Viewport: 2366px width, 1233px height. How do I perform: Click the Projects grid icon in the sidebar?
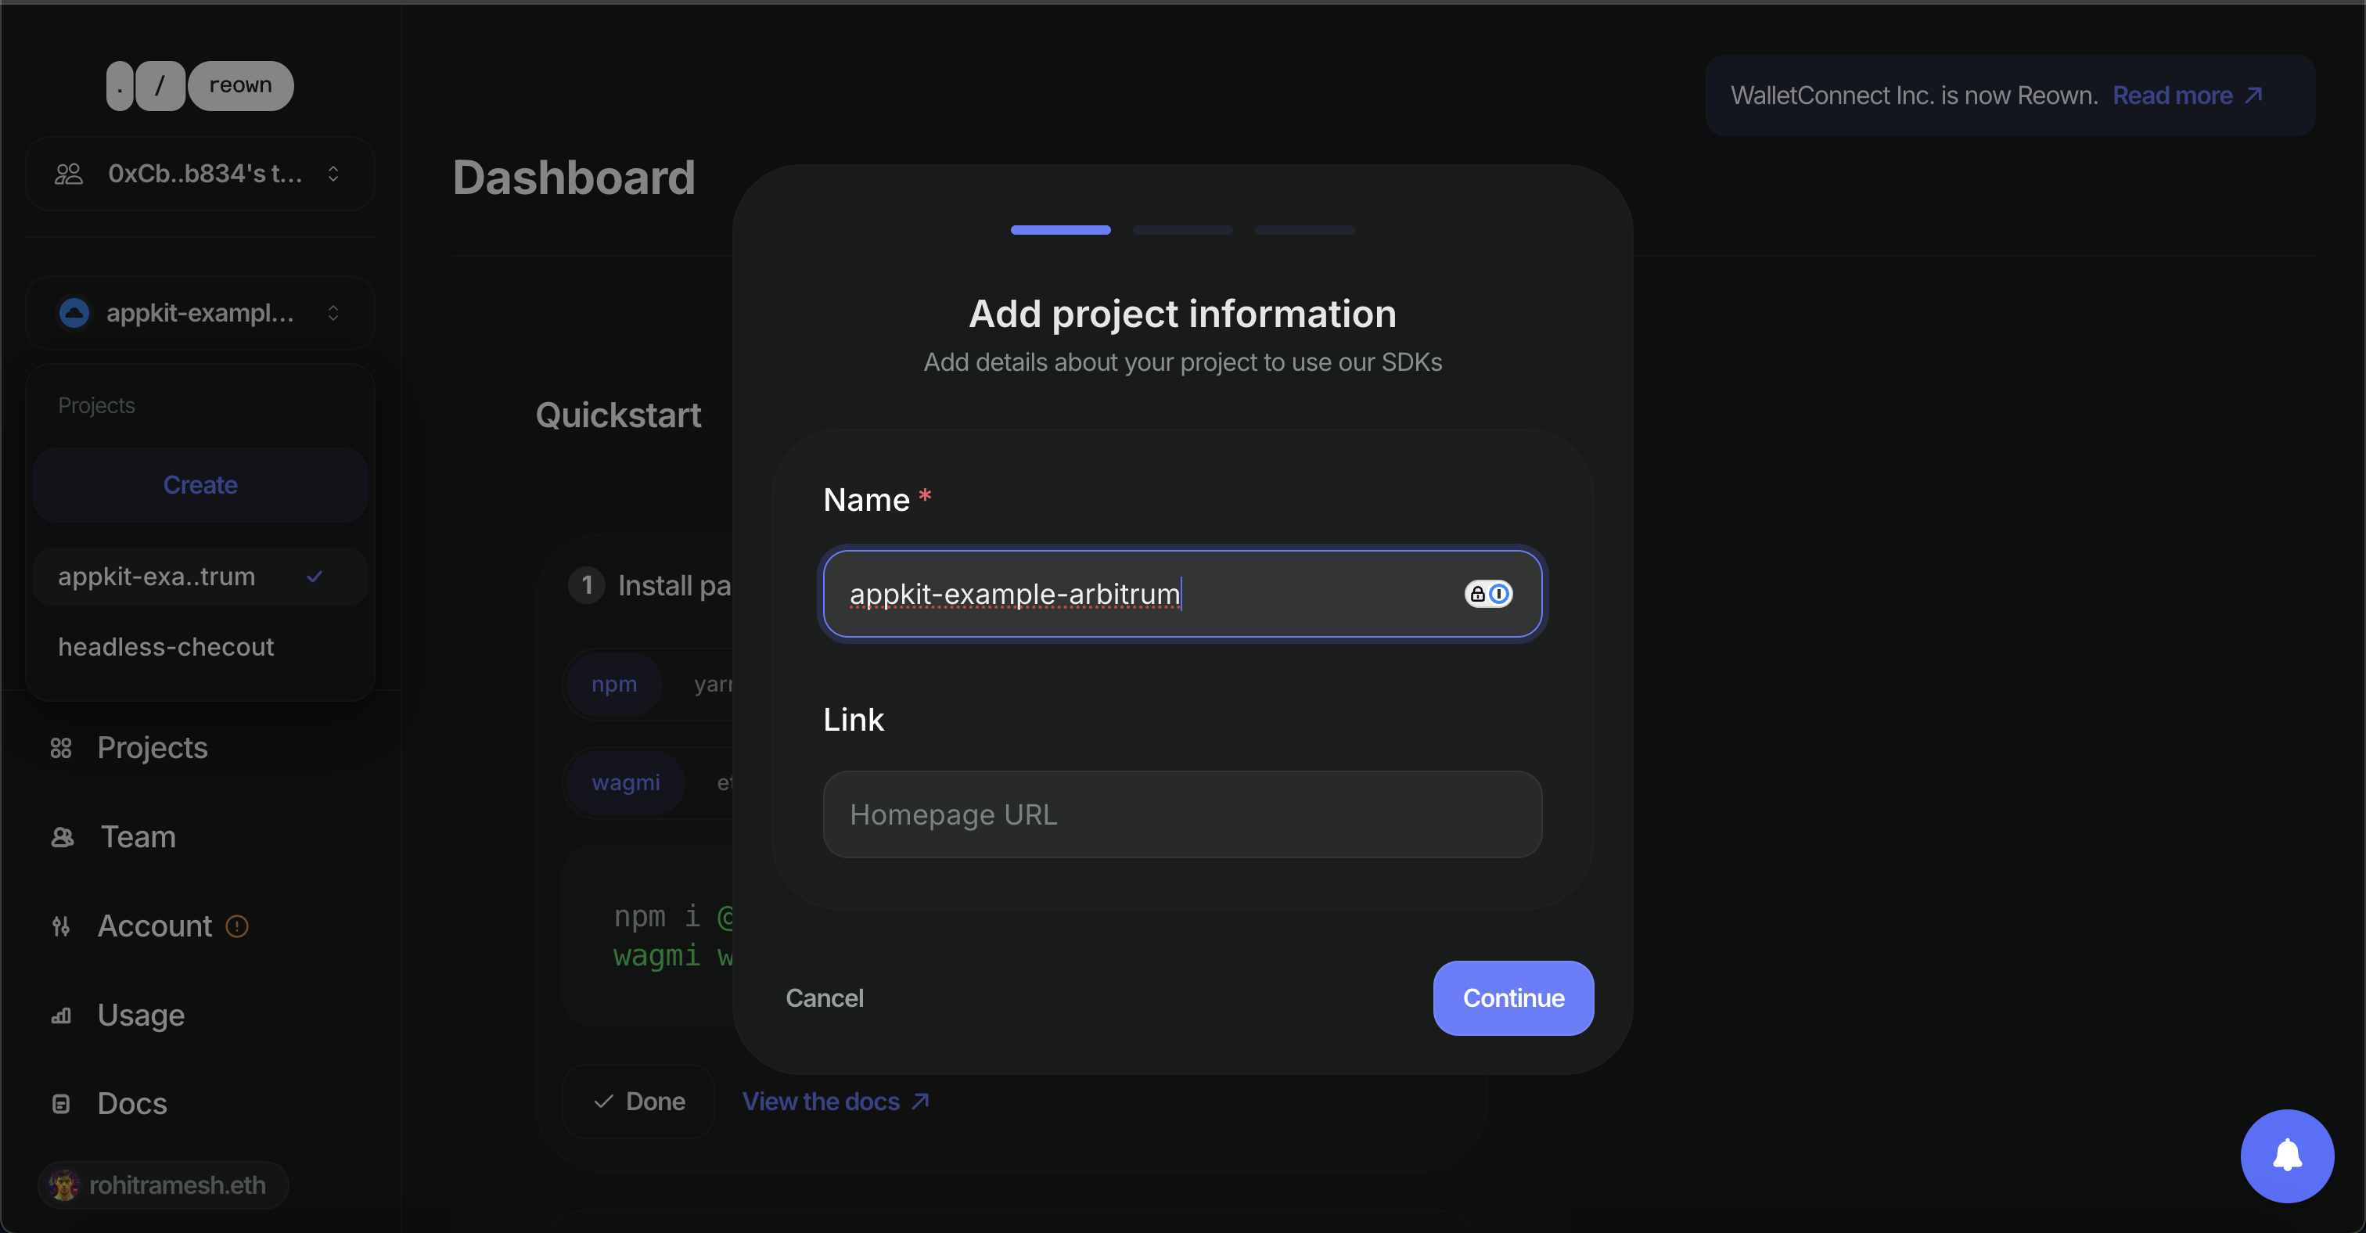(x=60, y=748)
